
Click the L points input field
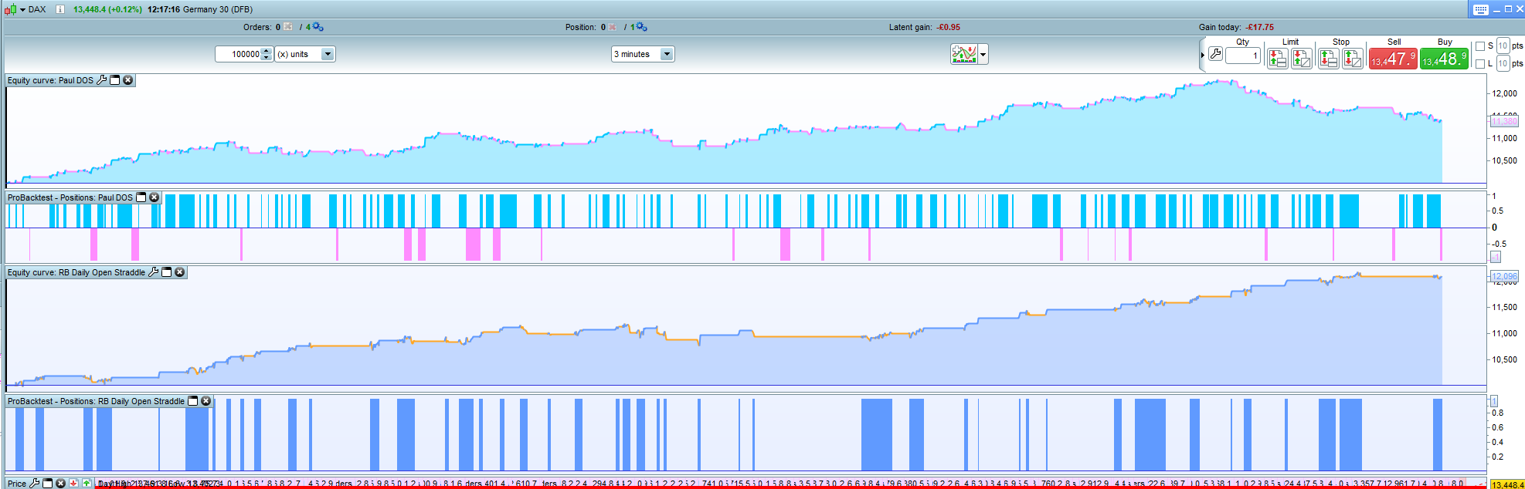pos(1503,63)
